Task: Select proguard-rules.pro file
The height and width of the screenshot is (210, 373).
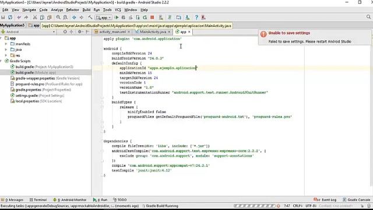Action: [x=47, y=84]
